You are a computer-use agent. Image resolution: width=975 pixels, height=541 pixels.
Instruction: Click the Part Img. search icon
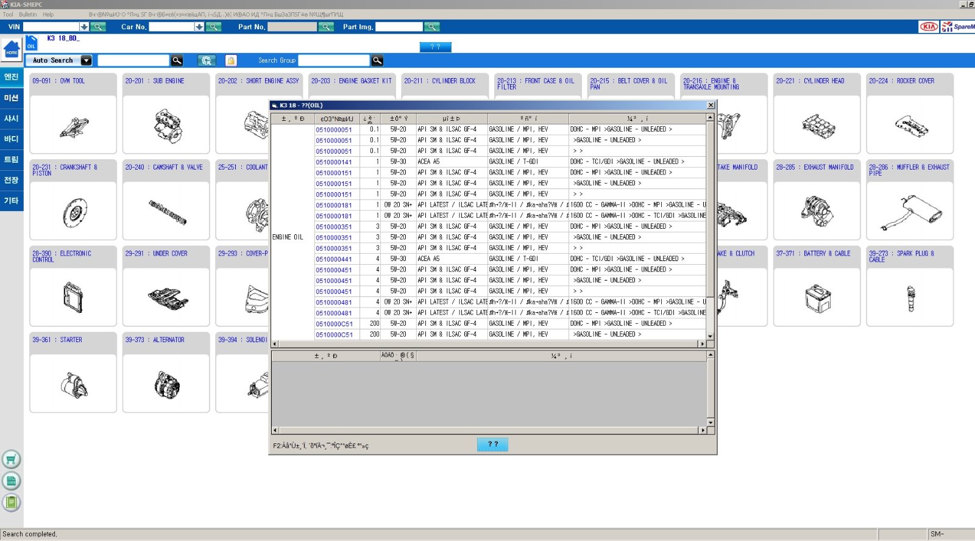pos(432,27)
